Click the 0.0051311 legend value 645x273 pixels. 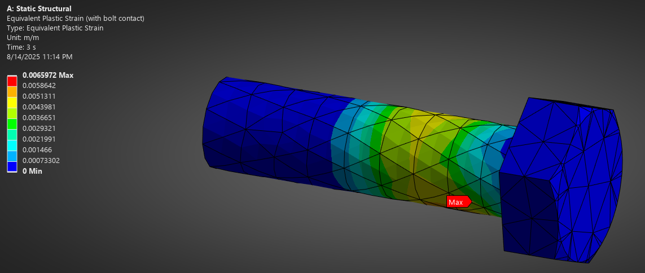(39, 96)
